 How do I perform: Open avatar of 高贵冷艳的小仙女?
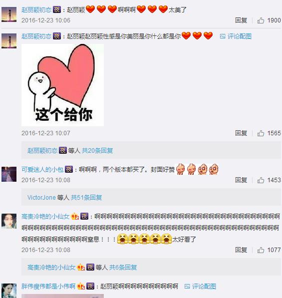[x=9, y=221]
